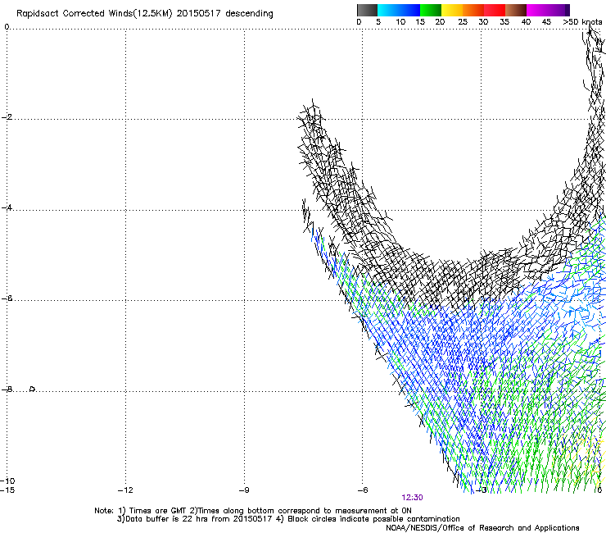
Task: Click the purple 12:30 time label
Action: coord(412,498)
